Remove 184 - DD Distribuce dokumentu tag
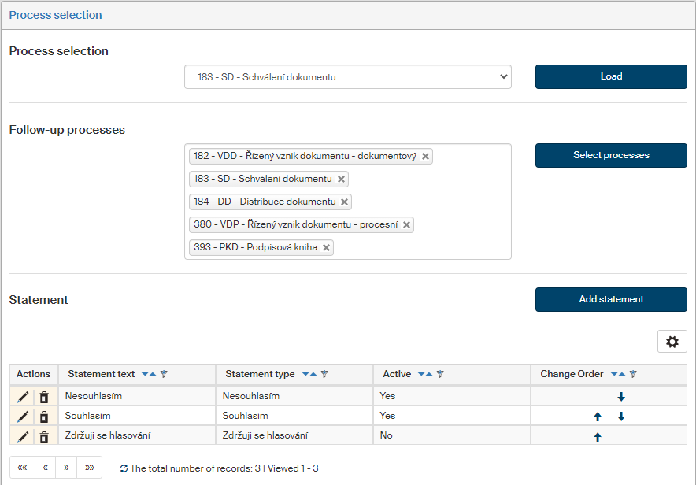The width and height of the screenshot is (696, 485). [x=345, y=202]
